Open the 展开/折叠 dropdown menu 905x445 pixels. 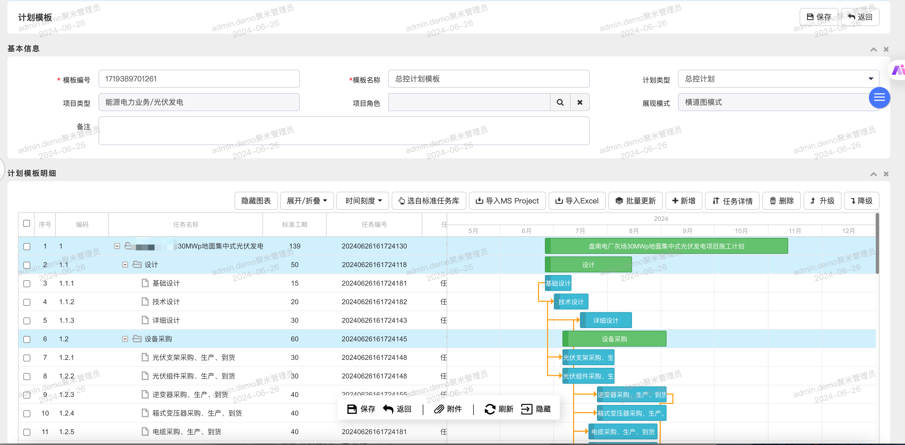pos(307,201)
